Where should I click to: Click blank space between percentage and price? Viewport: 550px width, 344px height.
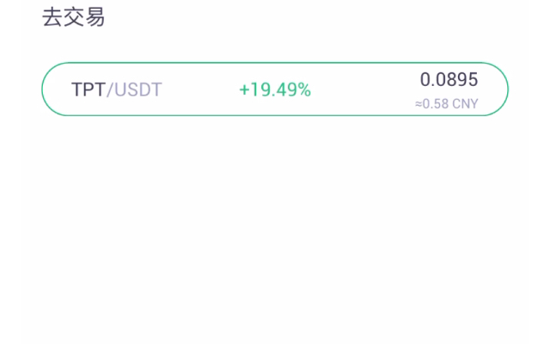tap(363, 89)
